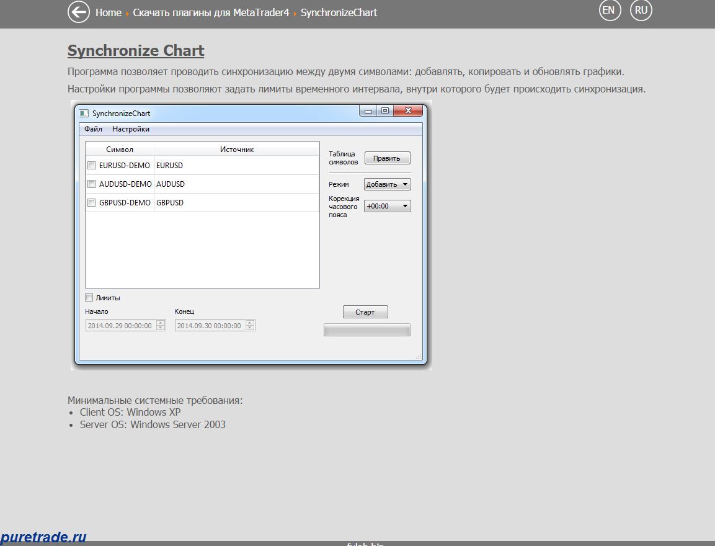Image resolution: width=715 pixels, height=546 pixels.
Task: Open the Настройки menu
Action: [131, 129]
